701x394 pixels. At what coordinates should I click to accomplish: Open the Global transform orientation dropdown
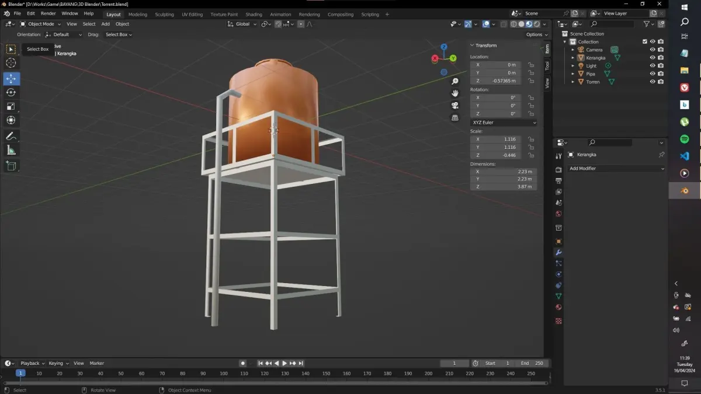tap(242, 24)
